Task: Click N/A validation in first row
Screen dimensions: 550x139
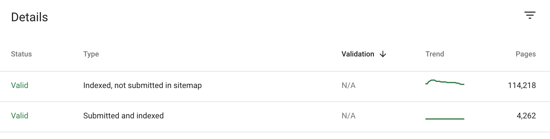Action: tap(348, 86)
